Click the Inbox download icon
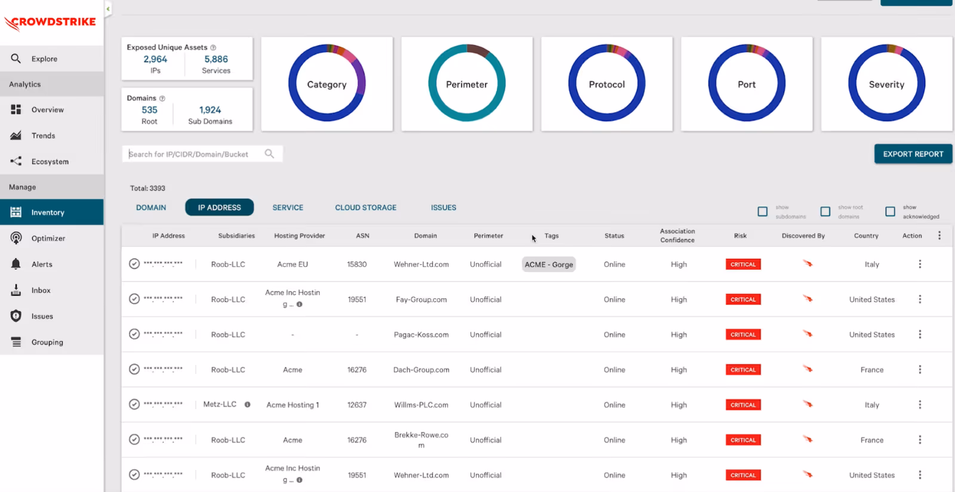955x492 pixels. tap(16, 290)
